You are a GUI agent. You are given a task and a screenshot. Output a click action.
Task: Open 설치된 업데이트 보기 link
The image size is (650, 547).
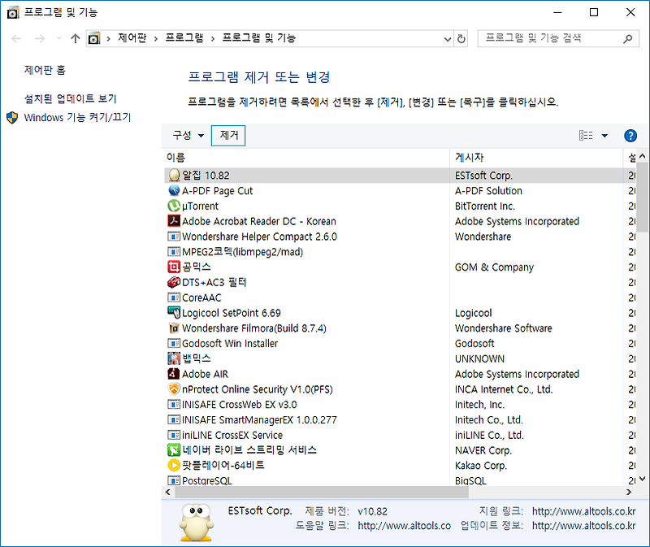tap(71, 98)
